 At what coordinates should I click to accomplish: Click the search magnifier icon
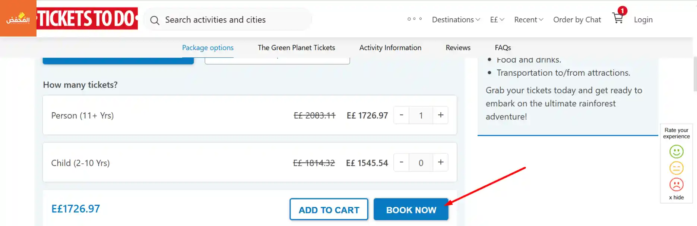click(x=155, y=20)
